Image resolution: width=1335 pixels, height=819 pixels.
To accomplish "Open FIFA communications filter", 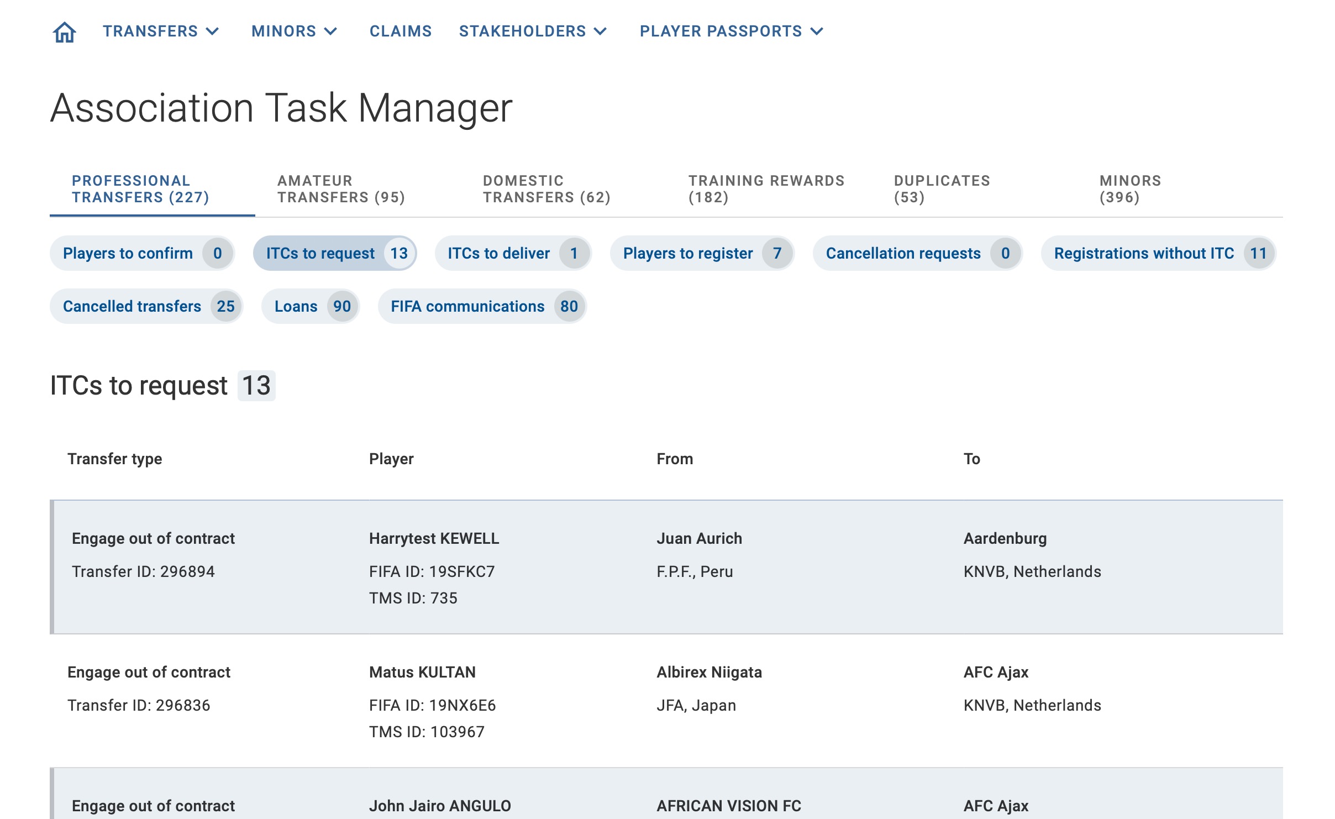I will [482, 307].
